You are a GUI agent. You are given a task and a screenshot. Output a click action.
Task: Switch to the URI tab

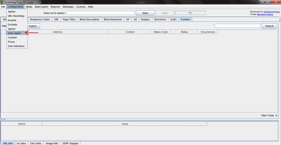click(x=56, y=19)
